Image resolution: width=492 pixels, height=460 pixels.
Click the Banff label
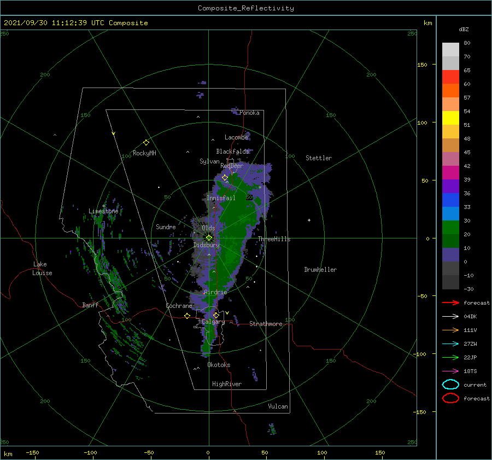coord(90,305)
